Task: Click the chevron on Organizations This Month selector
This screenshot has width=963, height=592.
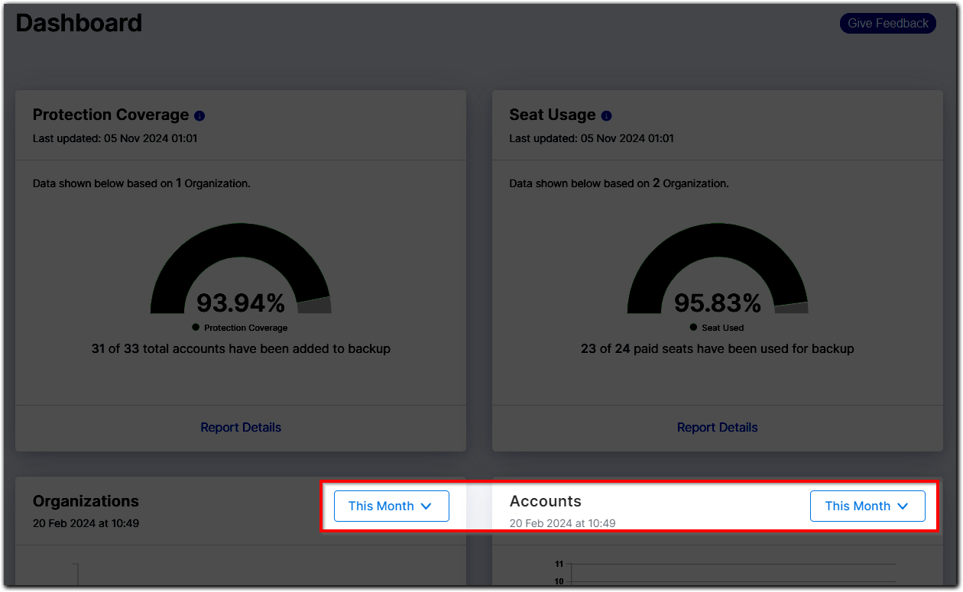Action: pos(426,506)
